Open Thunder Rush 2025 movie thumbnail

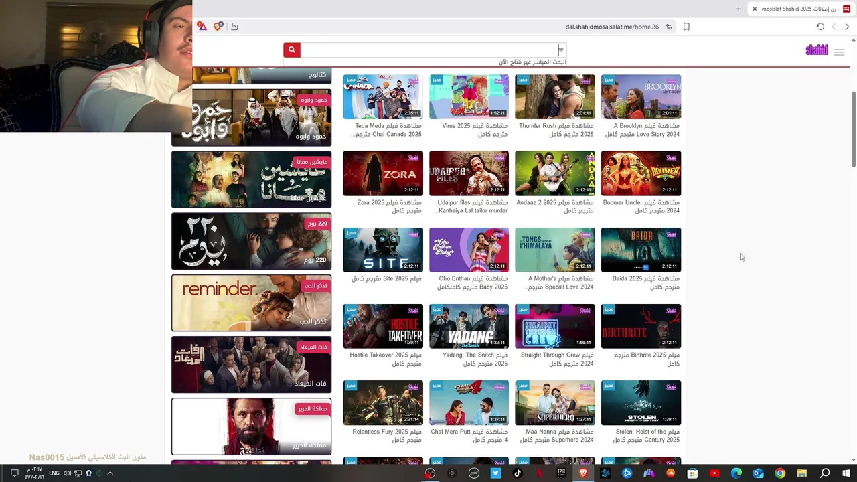555,96
